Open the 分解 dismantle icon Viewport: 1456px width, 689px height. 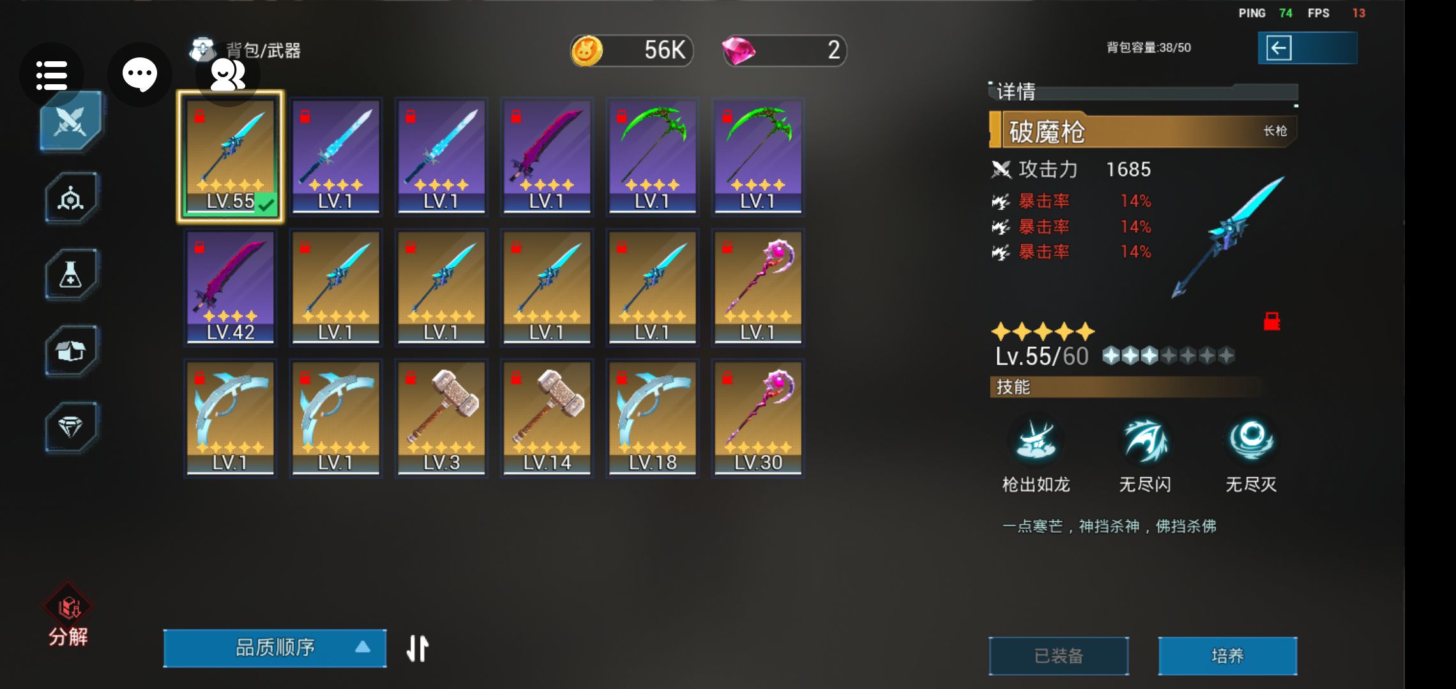[68, 616]
